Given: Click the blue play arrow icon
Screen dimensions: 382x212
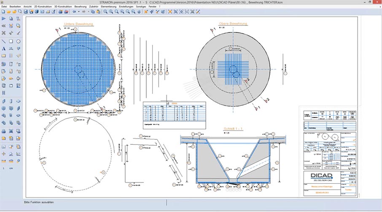Looking at the screenshot, I should 4,19.
